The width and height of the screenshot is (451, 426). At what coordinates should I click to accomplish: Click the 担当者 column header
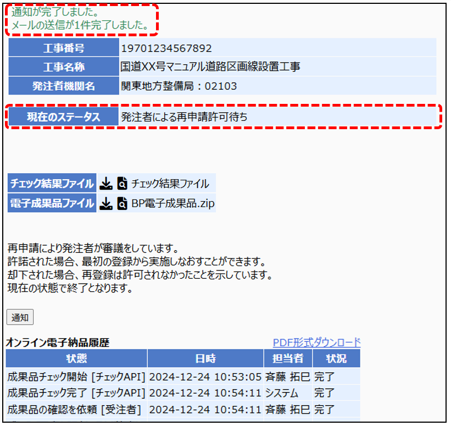288,358
